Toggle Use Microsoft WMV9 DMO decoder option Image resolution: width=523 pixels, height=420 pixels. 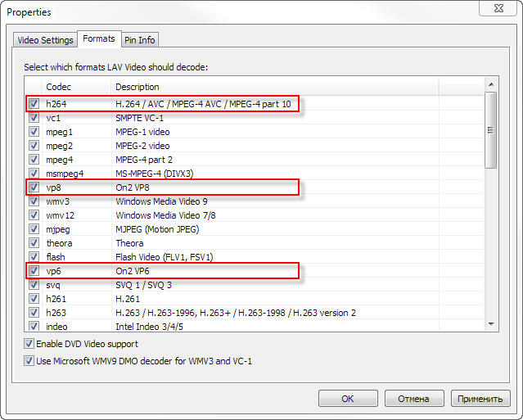pos(29,360)
